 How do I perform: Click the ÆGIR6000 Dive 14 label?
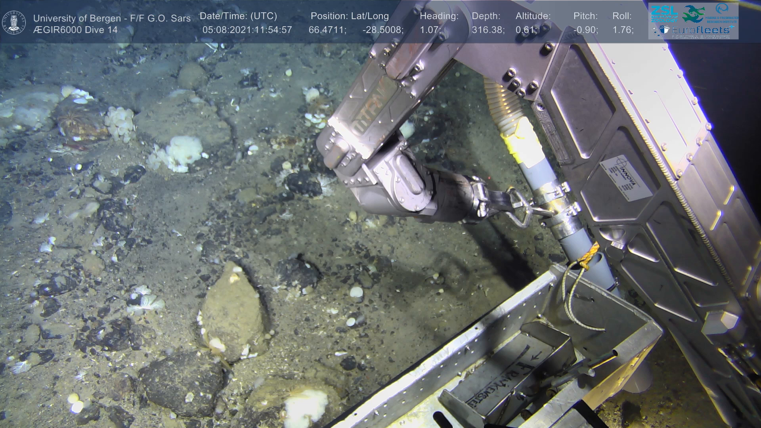pos(75,30)
